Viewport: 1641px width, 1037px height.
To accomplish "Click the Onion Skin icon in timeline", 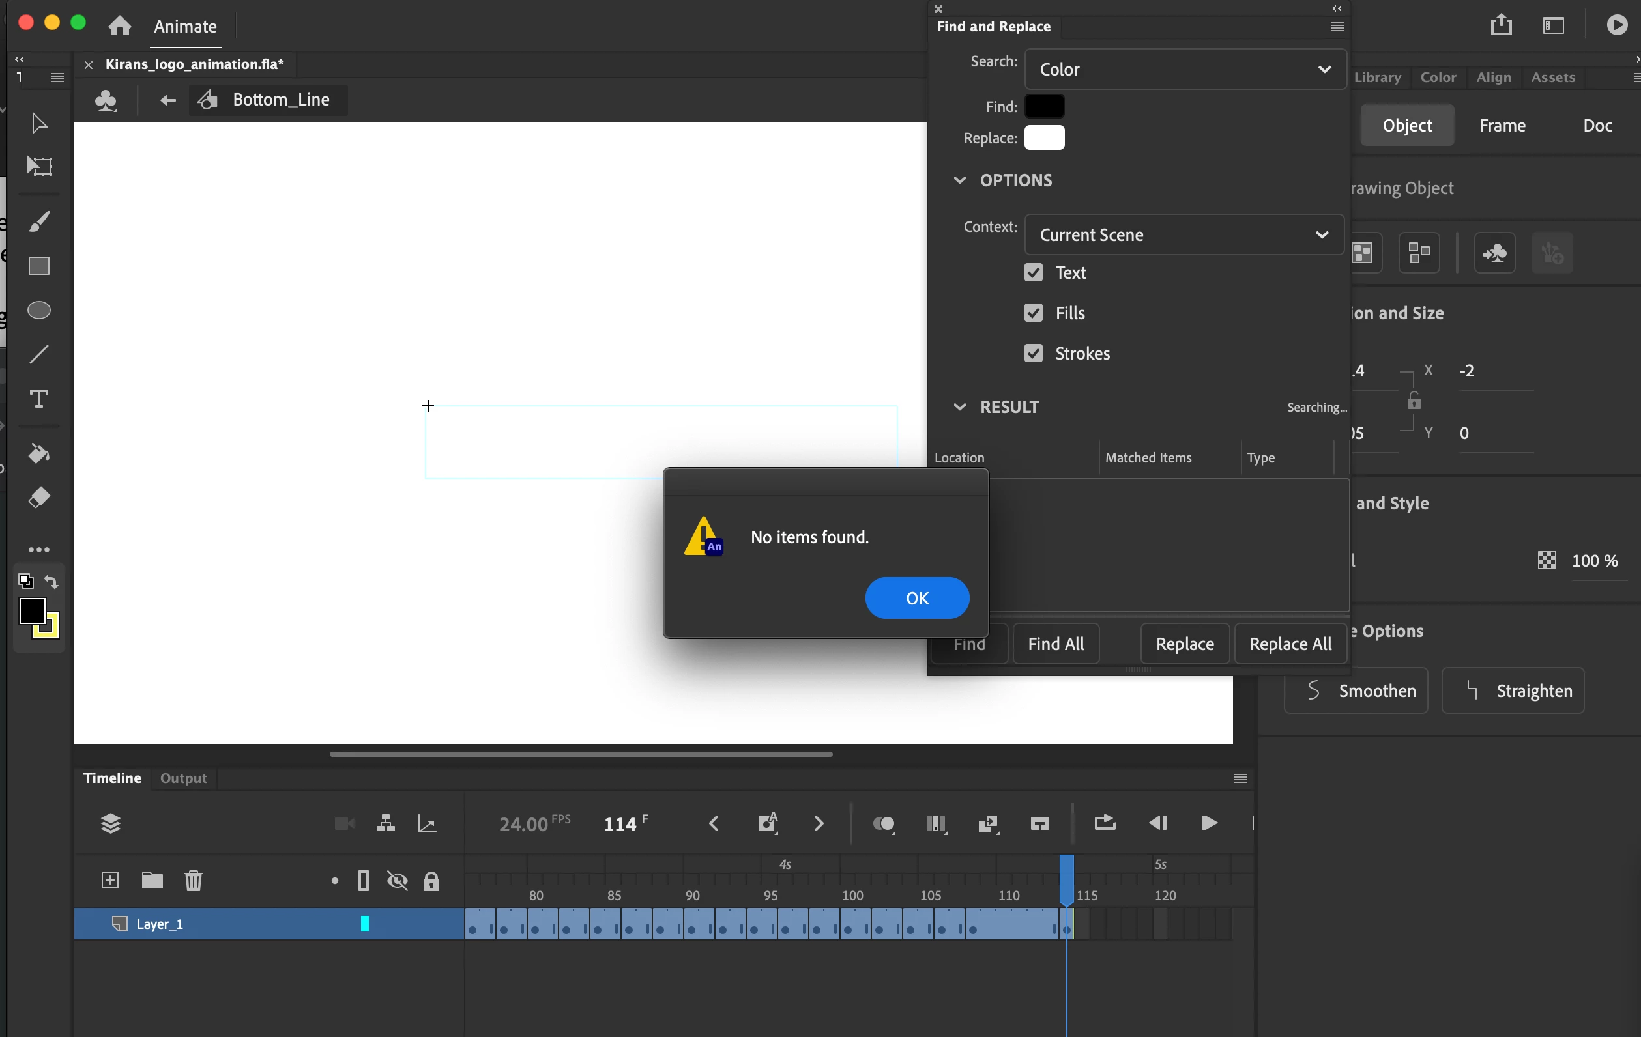I will [884, 824].
